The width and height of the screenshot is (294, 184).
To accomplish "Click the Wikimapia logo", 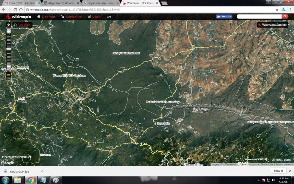I will tap(19, 17).
